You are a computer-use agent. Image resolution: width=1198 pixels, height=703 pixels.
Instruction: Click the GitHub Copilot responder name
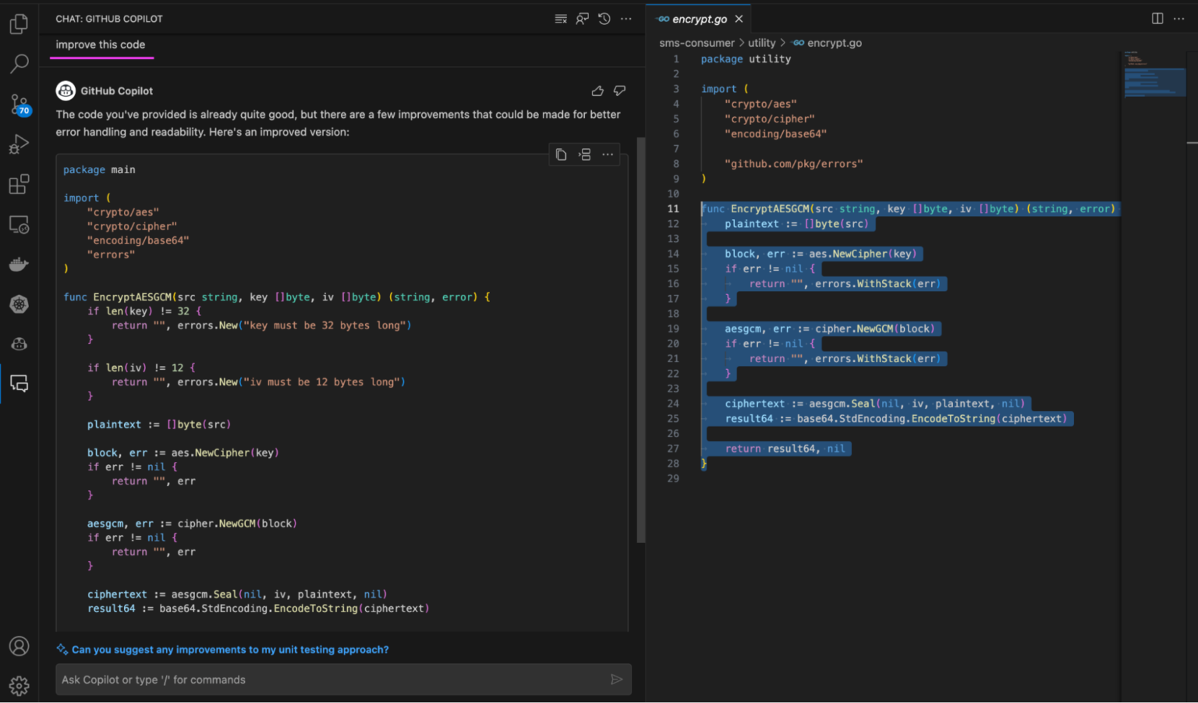click(x=116, y=91)
